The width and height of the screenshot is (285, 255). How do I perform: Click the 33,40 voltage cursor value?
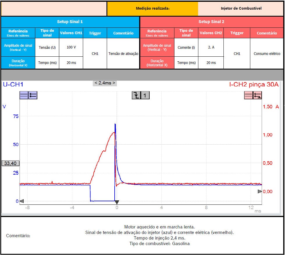tap(10, 163)
